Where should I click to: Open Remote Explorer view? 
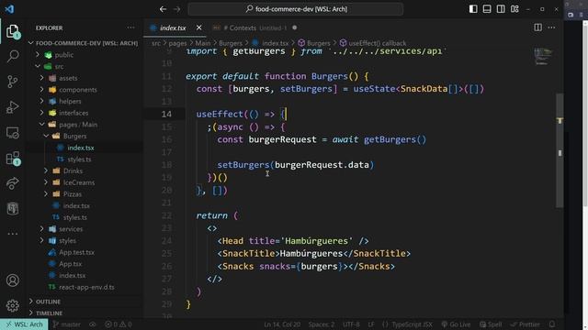pos(12,133)
